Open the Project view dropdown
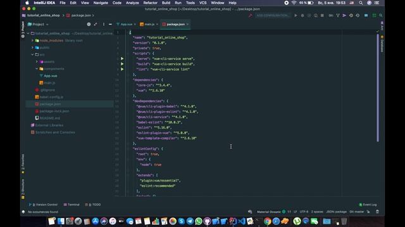Viewport: 405px width, 227px height. [38, 24]
